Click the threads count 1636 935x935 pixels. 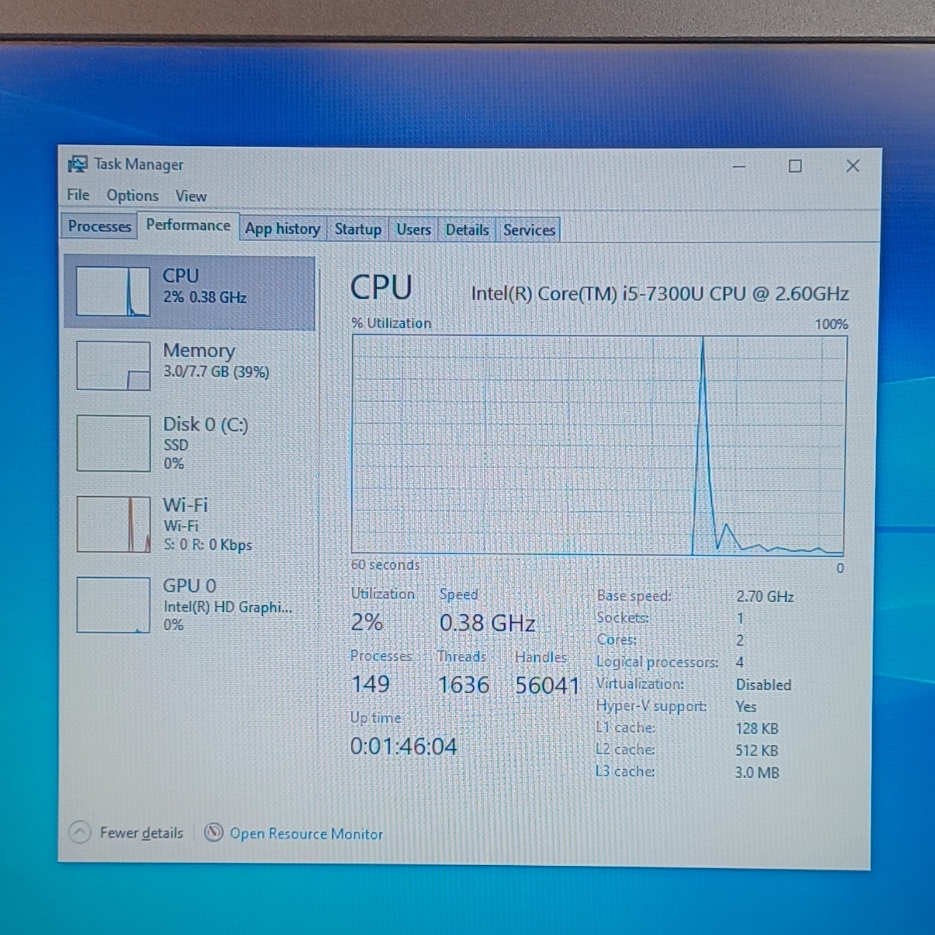tap(463, 685)
